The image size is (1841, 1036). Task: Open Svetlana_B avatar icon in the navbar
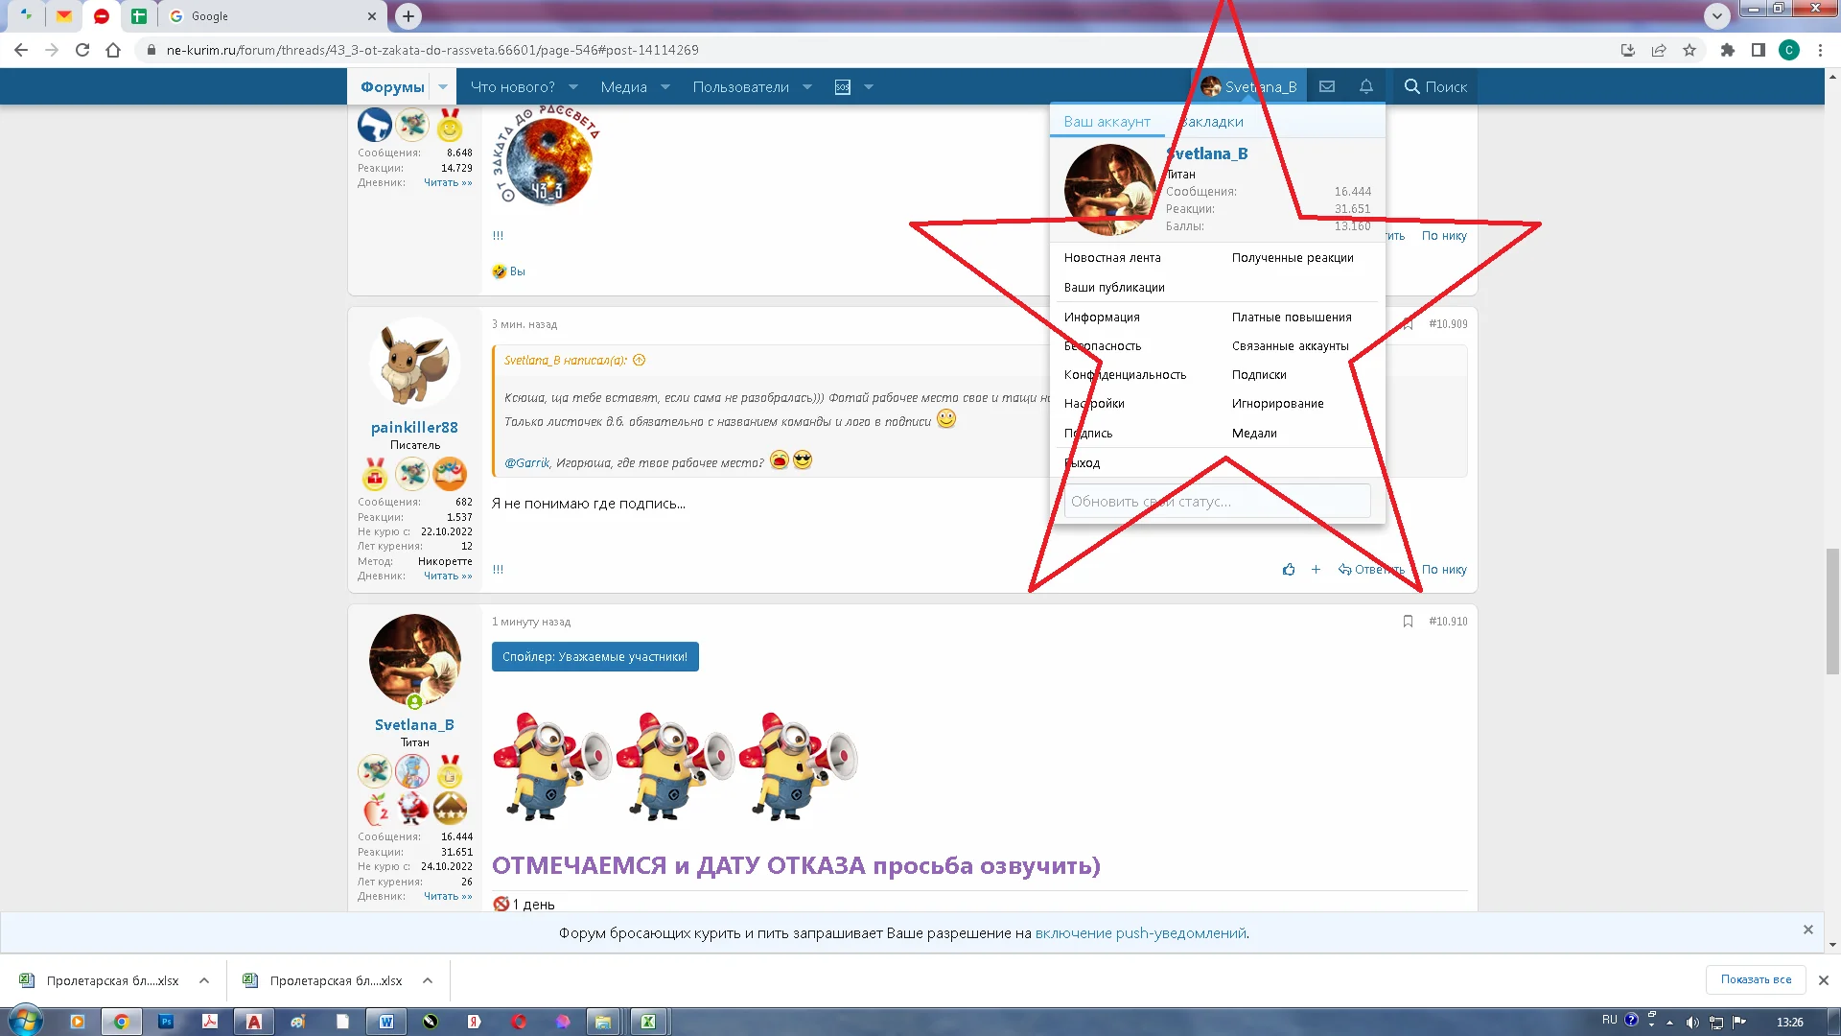(x=1210, y=86)
